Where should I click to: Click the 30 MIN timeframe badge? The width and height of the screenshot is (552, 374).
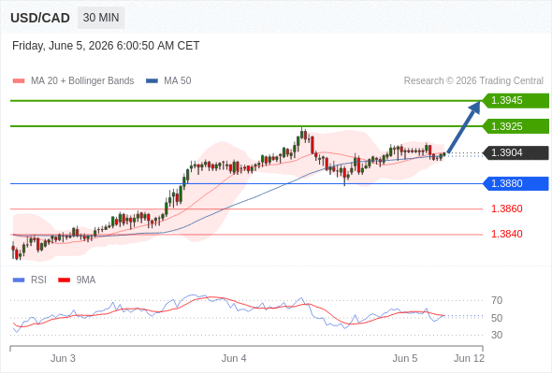click(x=101, y=18)
